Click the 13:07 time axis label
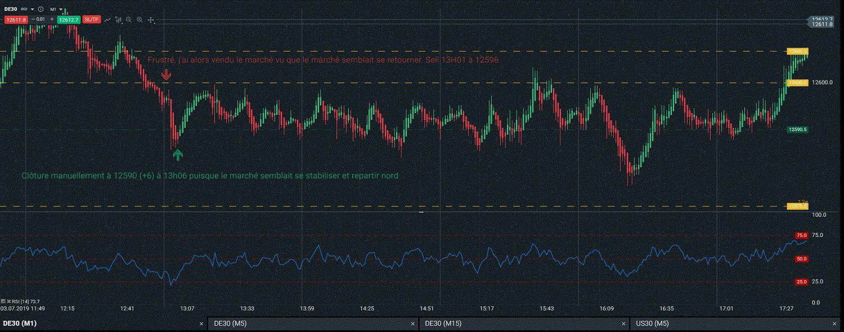This screenshot has height=332, width=844. [187, 308]
